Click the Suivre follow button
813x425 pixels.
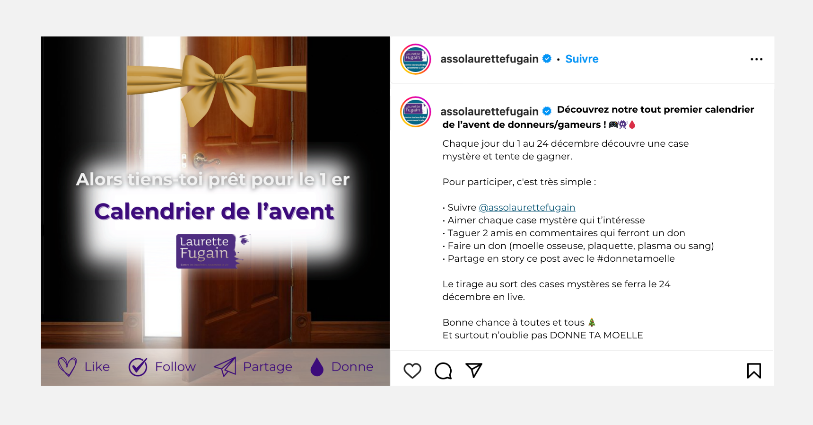click(x=582, y=59)
